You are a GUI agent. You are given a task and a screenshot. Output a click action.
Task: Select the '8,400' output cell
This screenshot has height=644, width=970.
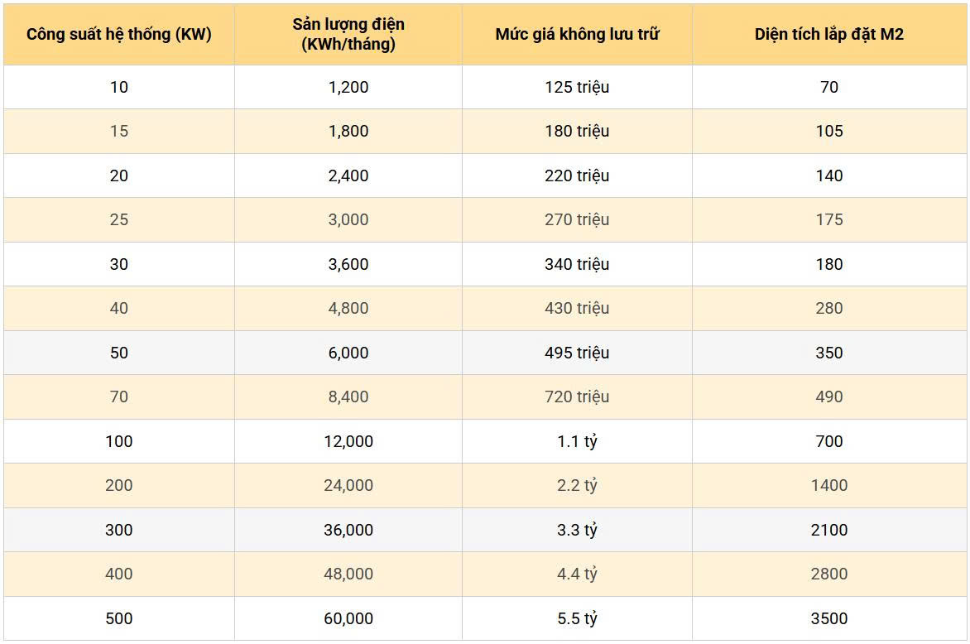point(348,396)
